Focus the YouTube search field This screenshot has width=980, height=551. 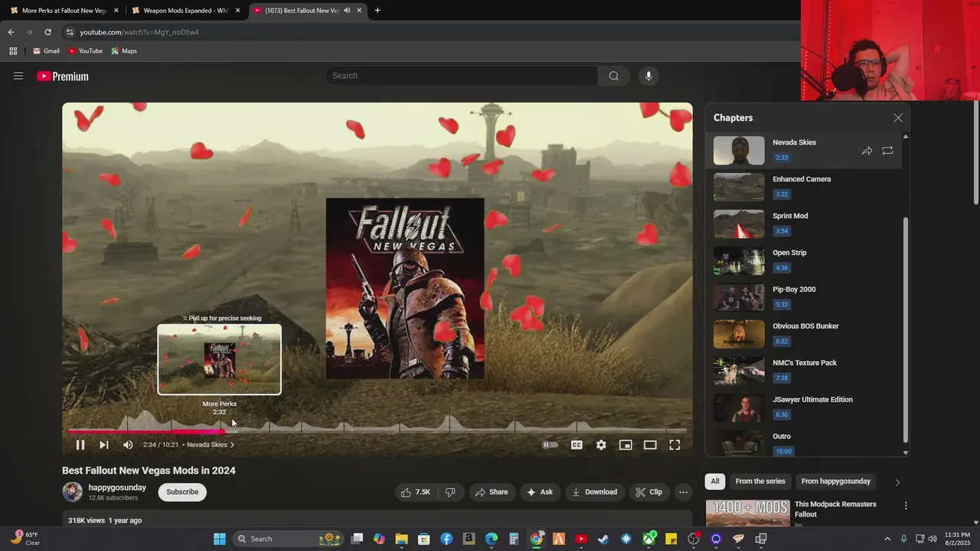(x=462, y=76)
